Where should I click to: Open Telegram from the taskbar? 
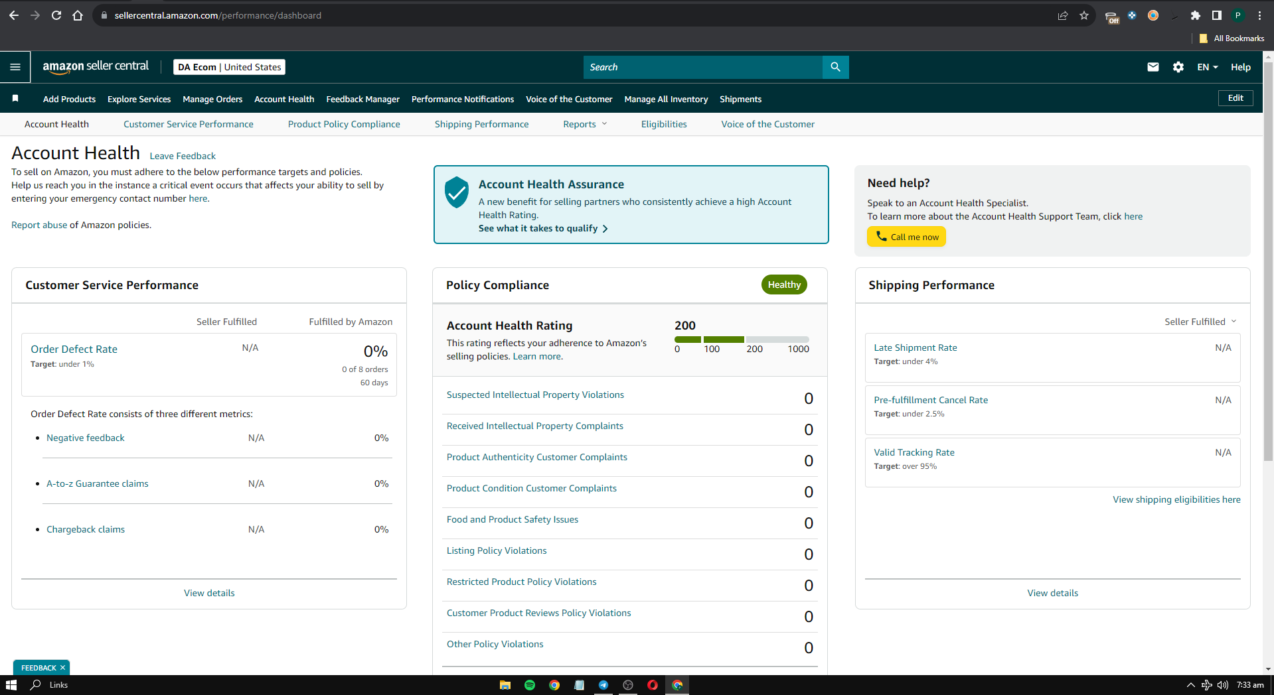tap(603, 685)
